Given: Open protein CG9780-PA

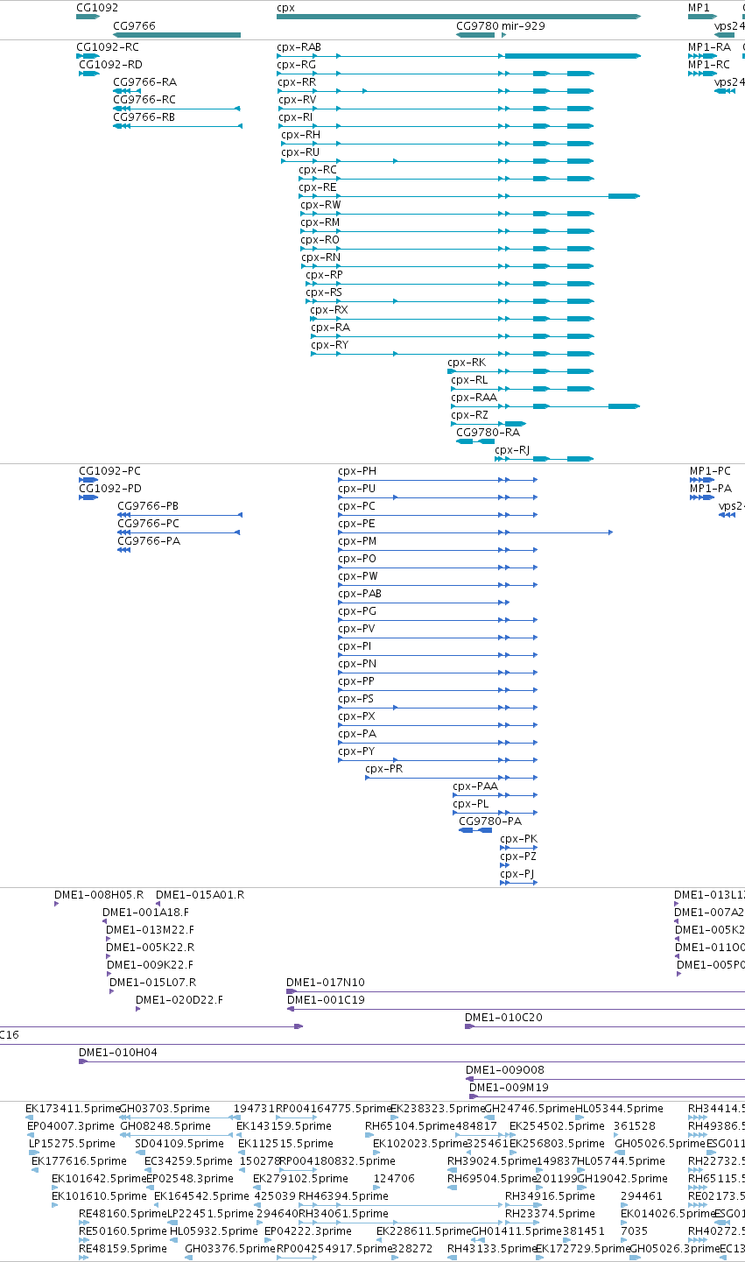Looking at the screenshot, I should coord(490,821).
